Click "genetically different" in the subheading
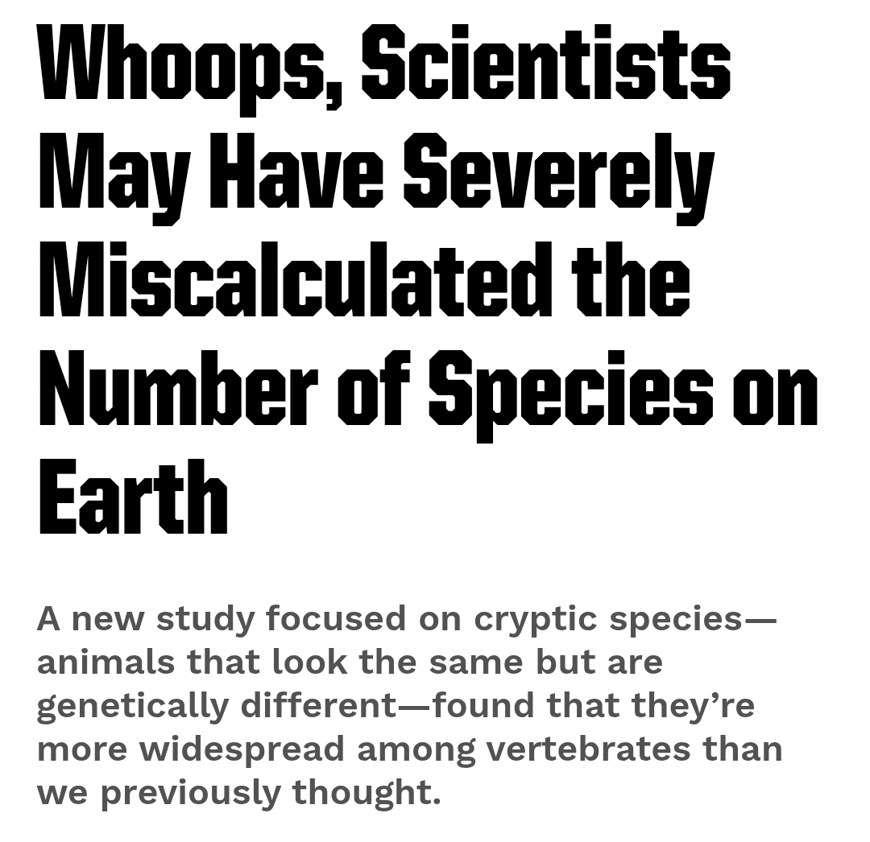Viewport: 870px width, 842px height. (217, 706)
